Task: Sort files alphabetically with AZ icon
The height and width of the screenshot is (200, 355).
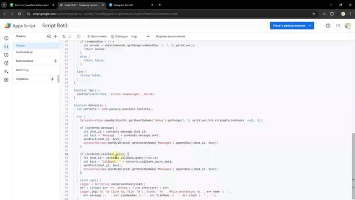Action: (x=49, y=36)
